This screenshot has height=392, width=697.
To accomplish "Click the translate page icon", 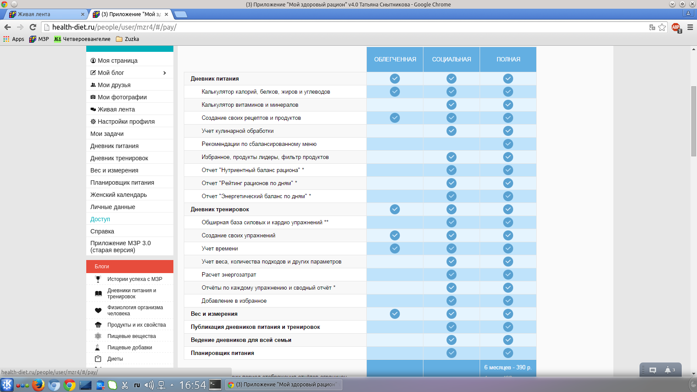I will 652,27.
